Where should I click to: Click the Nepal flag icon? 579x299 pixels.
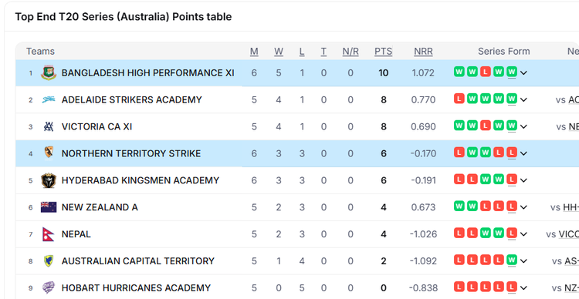[x=49, y=234]
